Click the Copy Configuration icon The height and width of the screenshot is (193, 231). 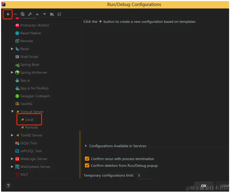[x=22, y=14]
